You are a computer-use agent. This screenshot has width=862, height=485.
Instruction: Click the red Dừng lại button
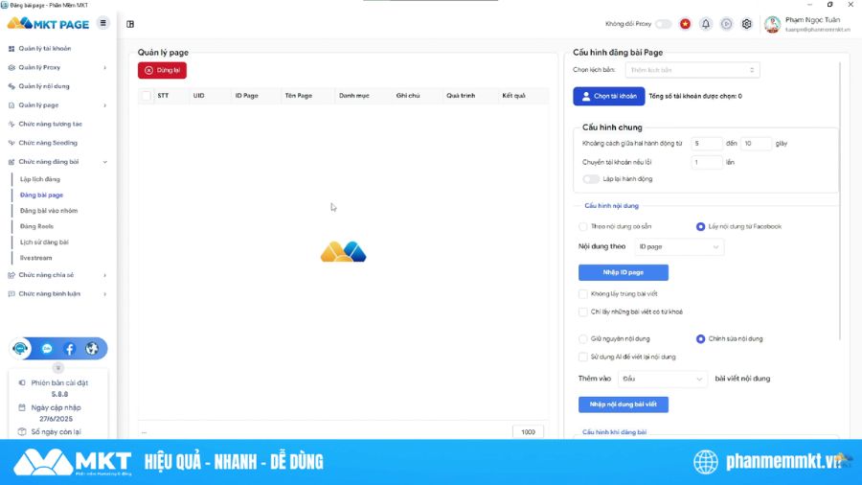coord(162,70)
